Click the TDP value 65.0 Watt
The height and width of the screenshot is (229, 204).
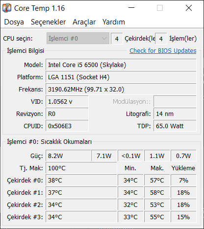click(175, 126)
